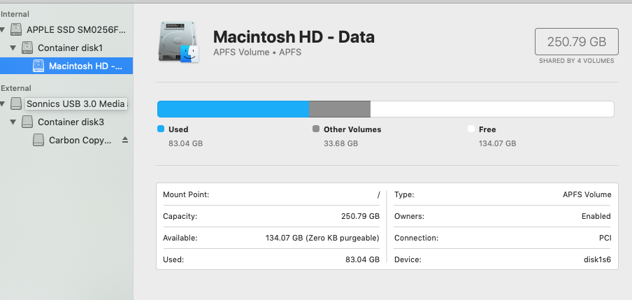This screenshot has height=300, width=632.
Task: Collapse Container disk3 disclosure triangle
Action: point(13,122)
